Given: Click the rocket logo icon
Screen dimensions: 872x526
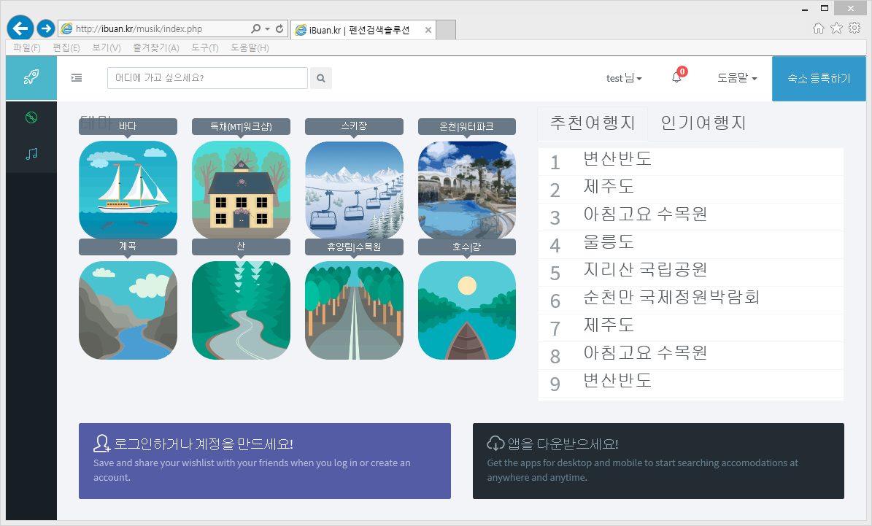Looking at the screenshot, I should click(x=31, y=78).
